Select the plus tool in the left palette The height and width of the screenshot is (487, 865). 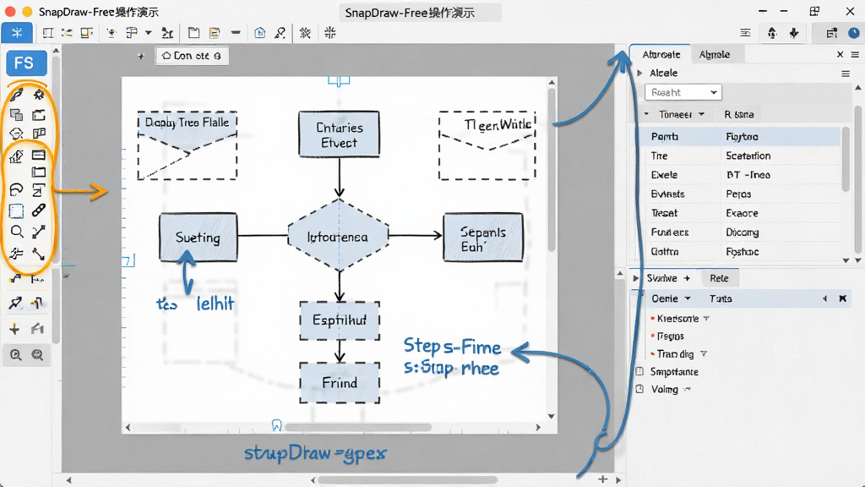point(15,330)
